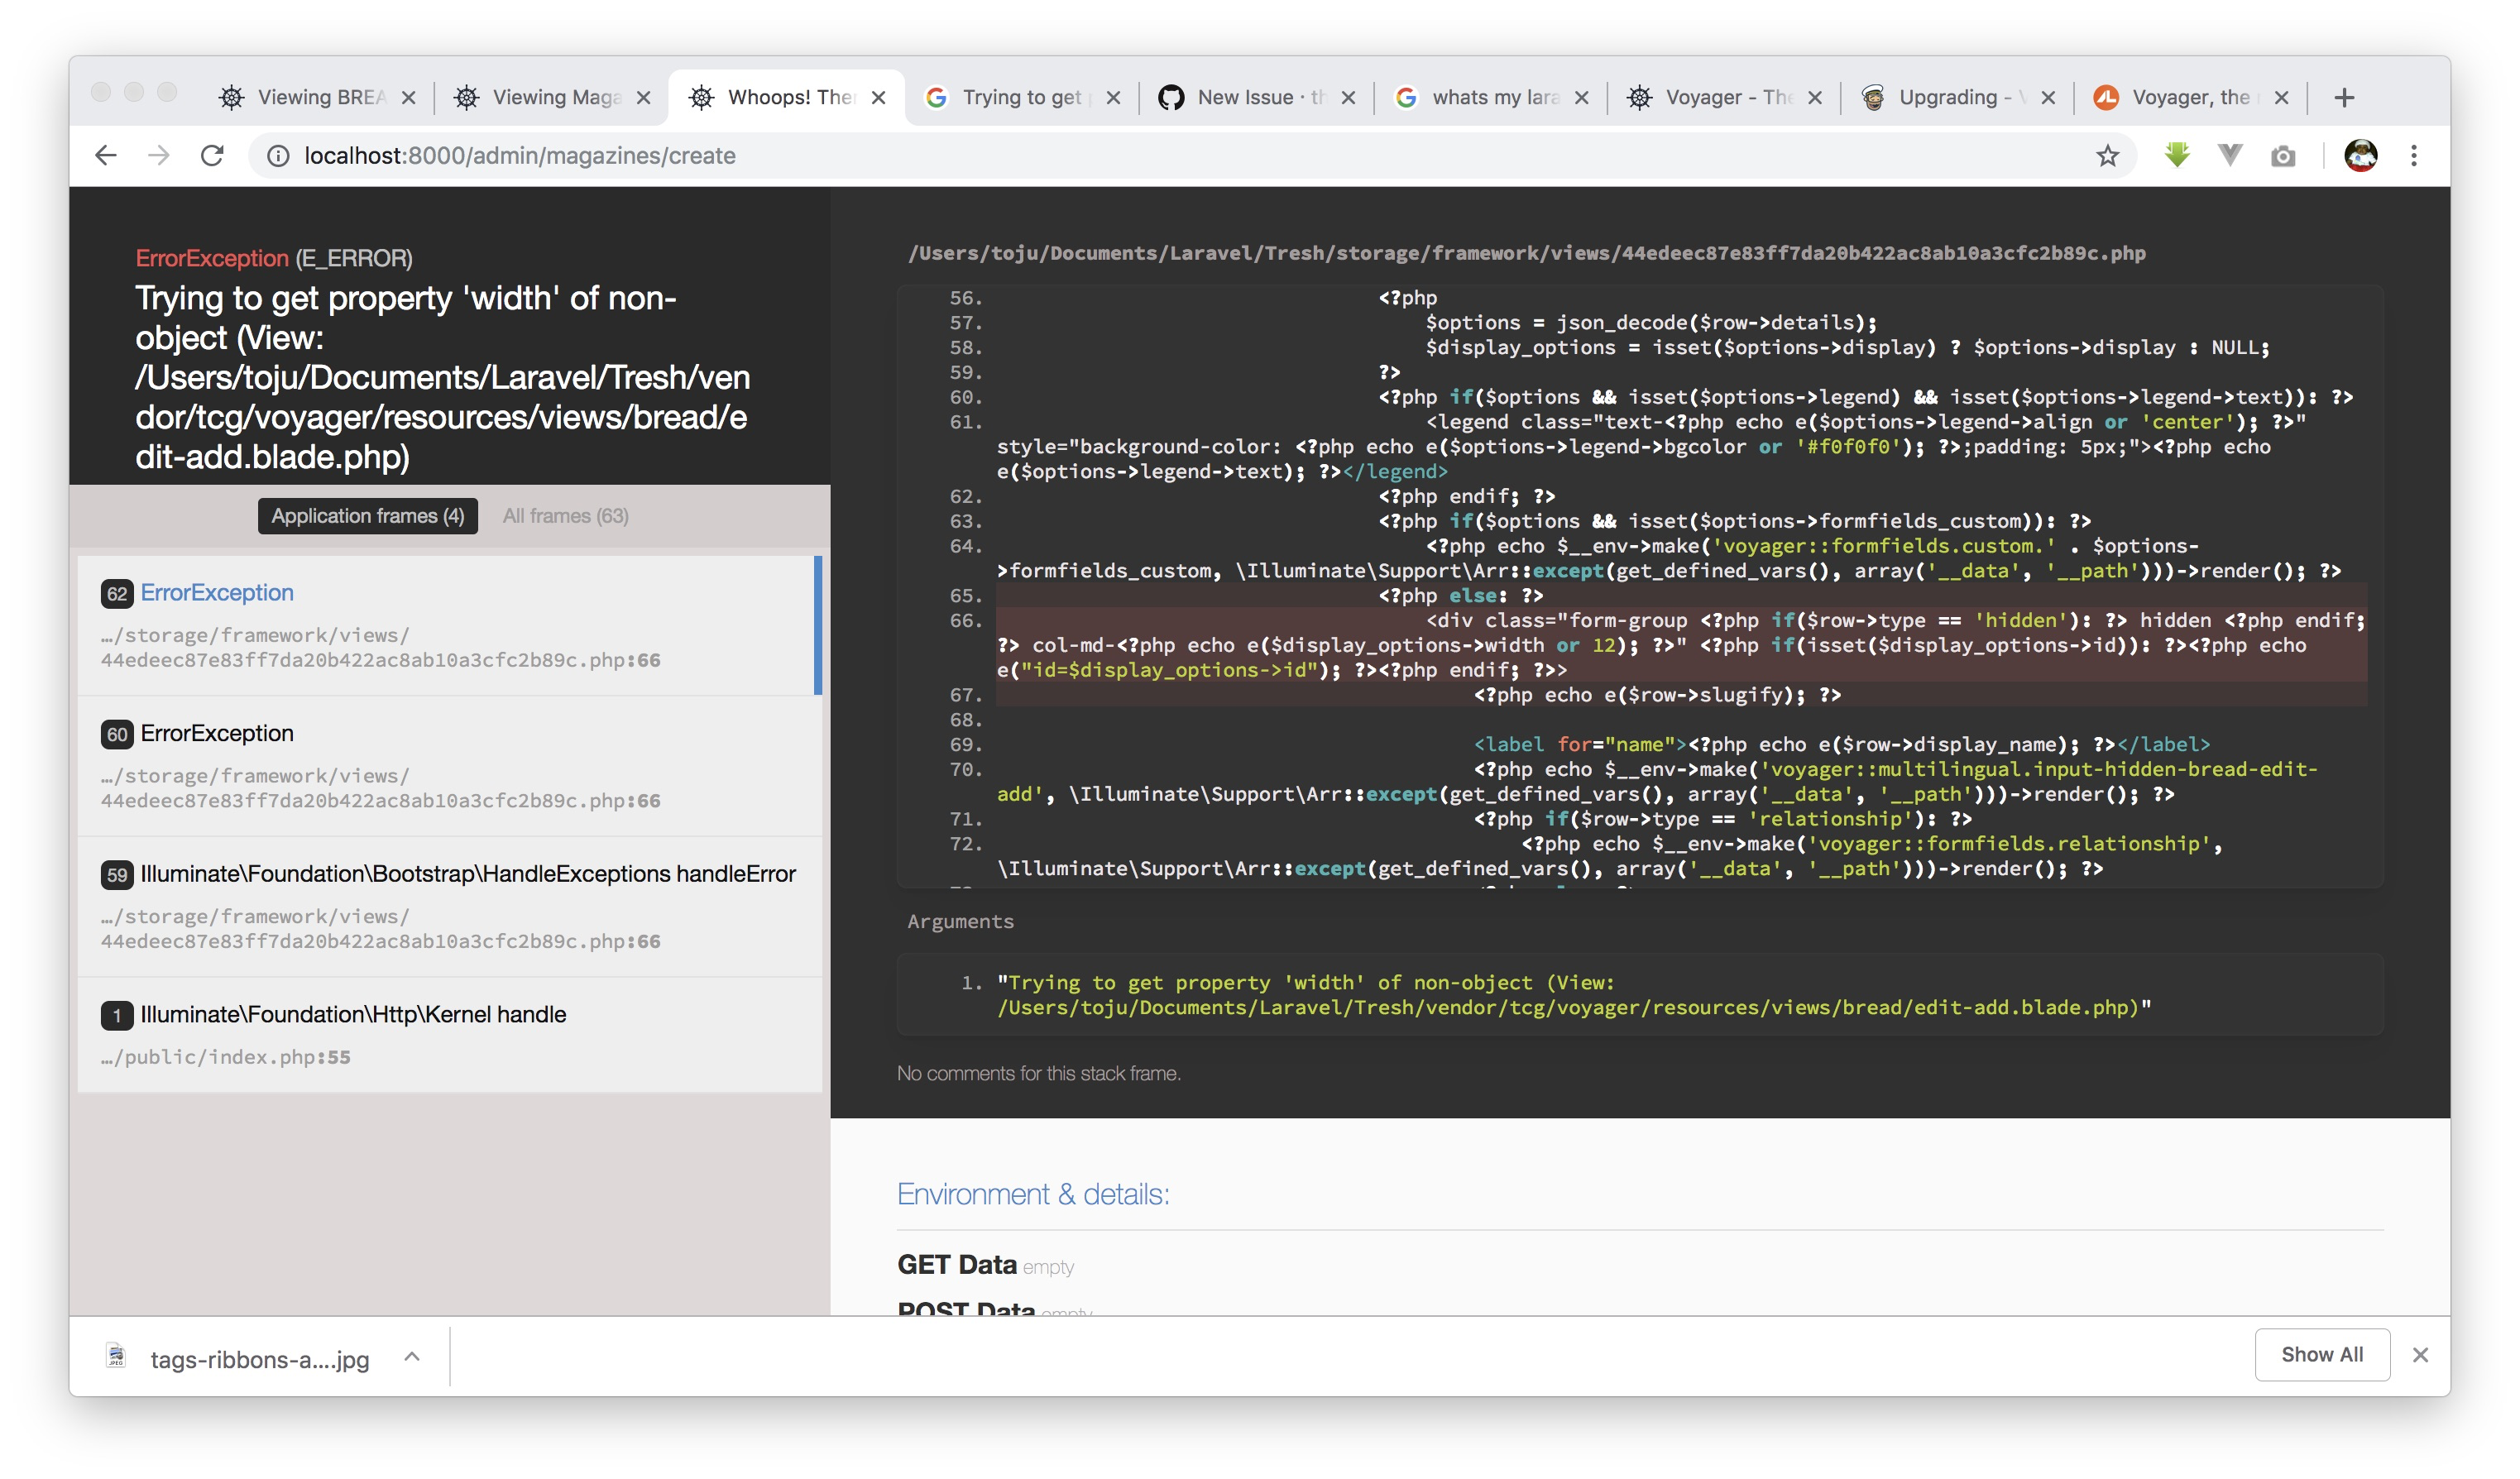Select Application frames (4) filter

tap(368, 516)
